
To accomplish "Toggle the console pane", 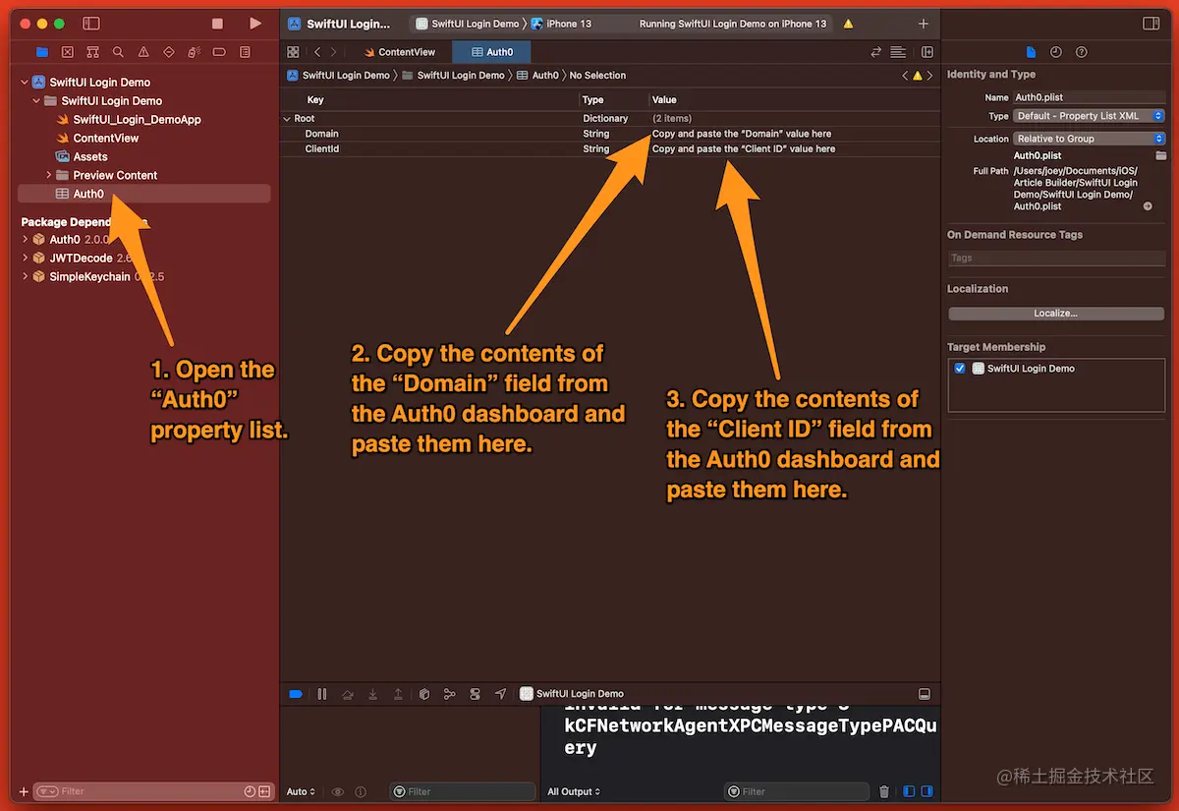I will click(x=926, y=791).
